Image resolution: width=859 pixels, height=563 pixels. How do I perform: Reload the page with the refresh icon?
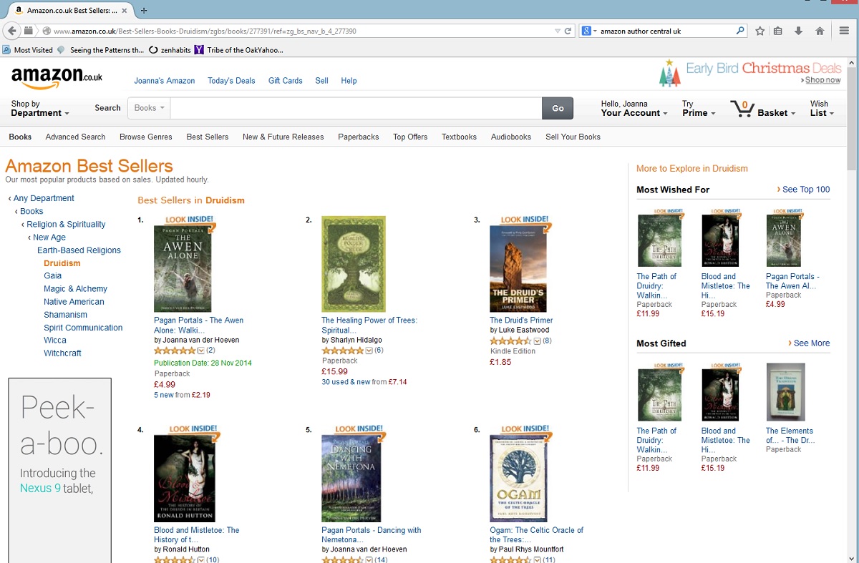click(x=568, y=31)
